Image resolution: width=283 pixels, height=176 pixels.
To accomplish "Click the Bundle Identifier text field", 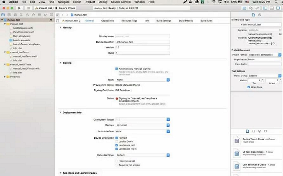I will click(142, 42).
